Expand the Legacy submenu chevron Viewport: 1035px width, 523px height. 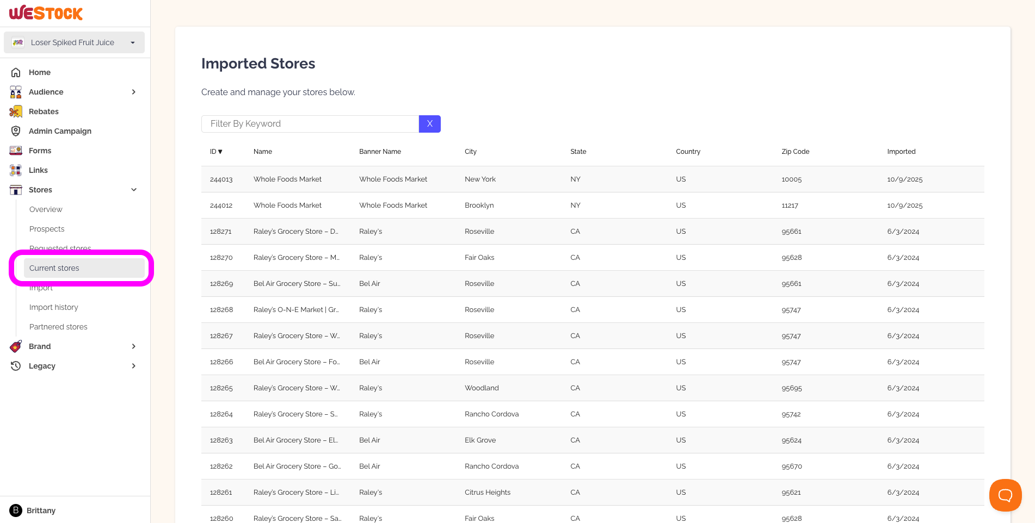(134, 366)
